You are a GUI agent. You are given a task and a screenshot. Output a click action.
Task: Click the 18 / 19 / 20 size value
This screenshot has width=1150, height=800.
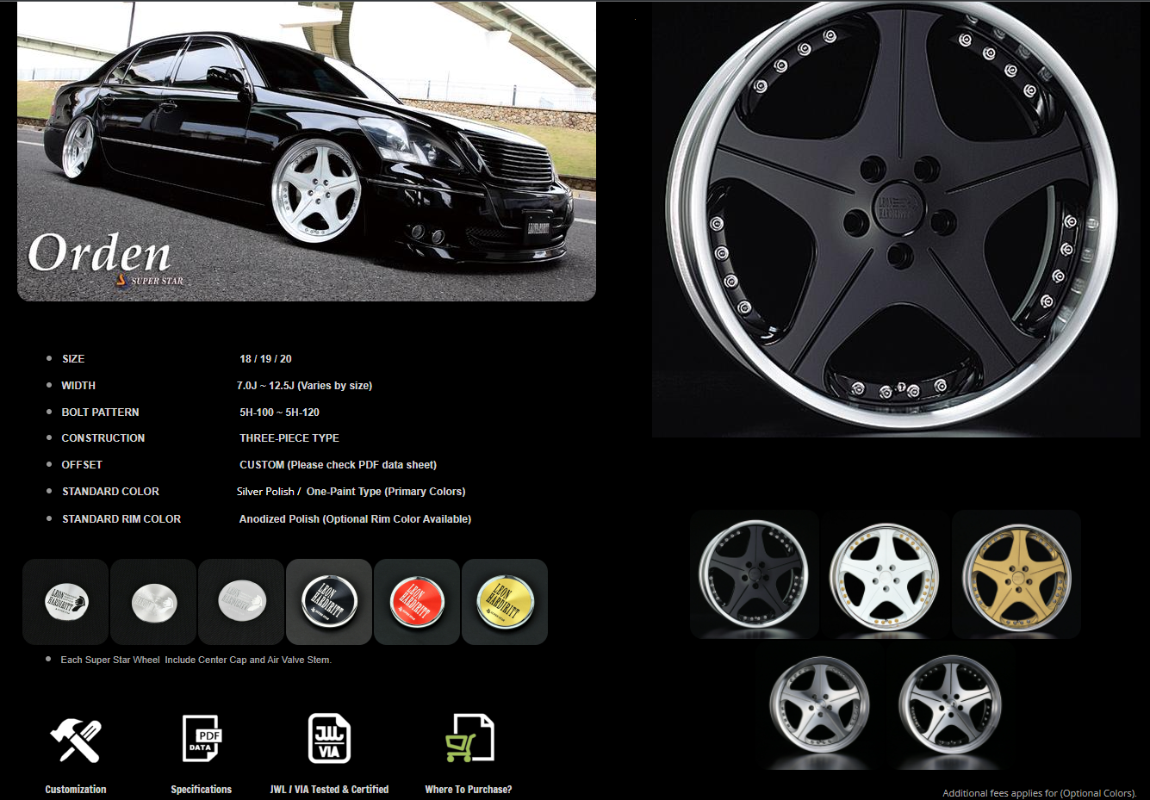click(265, 359)
